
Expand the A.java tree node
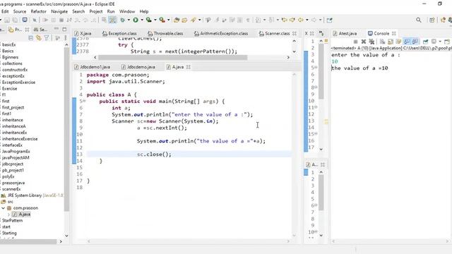[8, 214]
